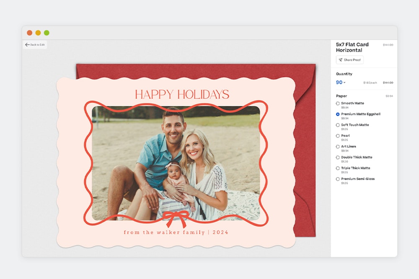Click the HAPPY HOLIDAYS heading on the card
419x279 pixels.
click(x=182, y=94)
